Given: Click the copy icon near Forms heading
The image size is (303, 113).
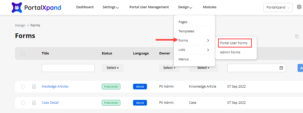Looking at the screenshot, I should coord(297,36).
